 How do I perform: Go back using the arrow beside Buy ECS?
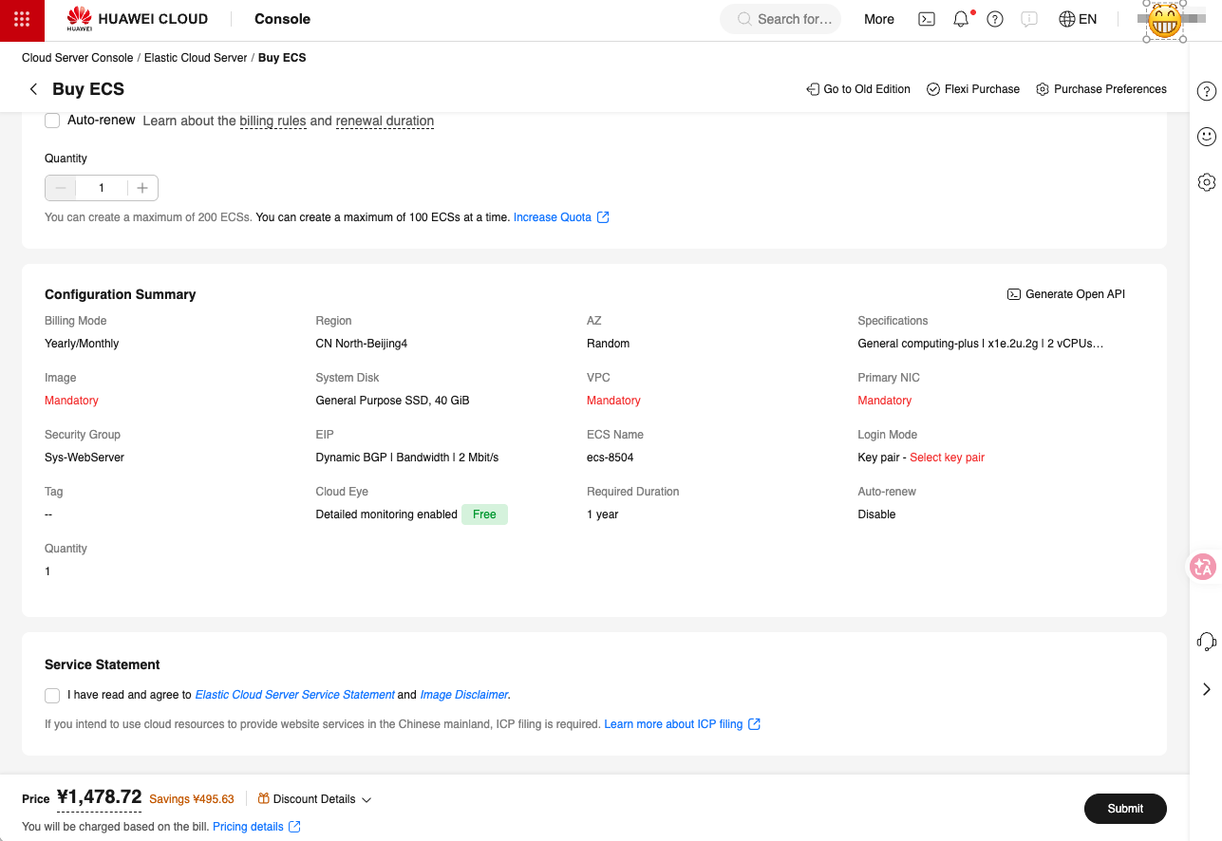(x=33, y=89)
